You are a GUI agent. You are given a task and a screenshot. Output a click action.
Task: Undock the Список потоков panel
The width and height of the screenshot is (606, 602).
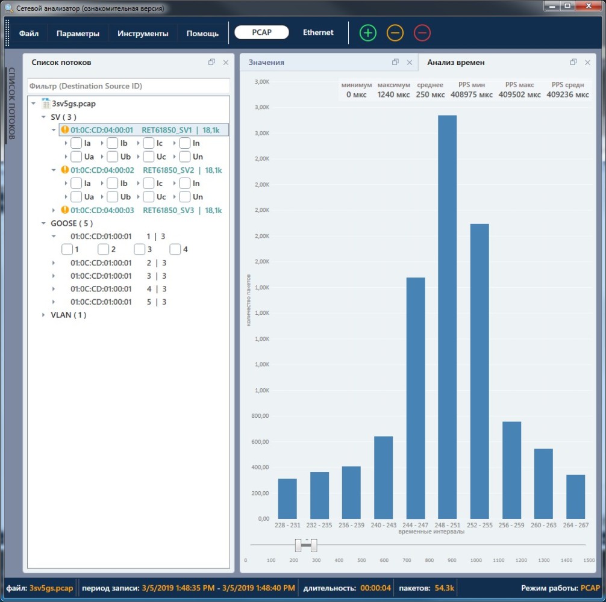point(211,62)
